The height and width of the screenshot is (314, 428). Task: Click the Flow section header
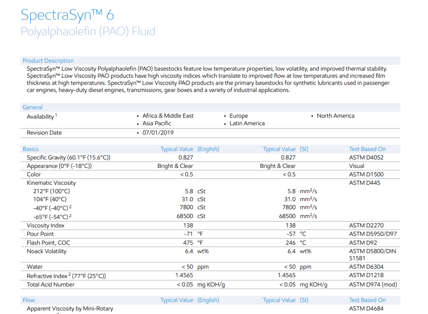coord(29,300)
